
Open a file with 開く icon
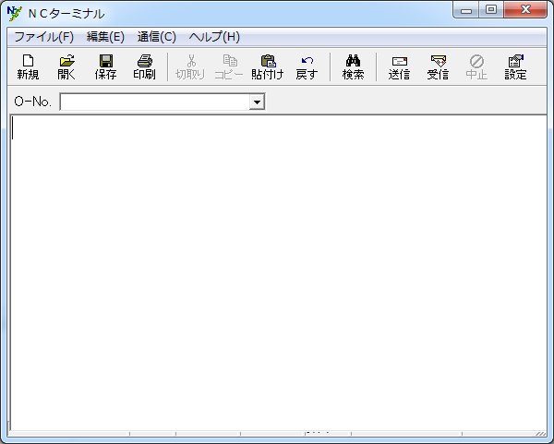click(x=66, y=66)
